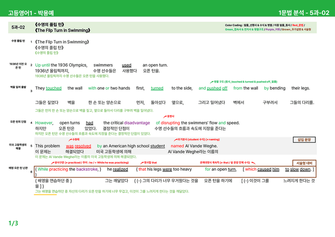Click the side label "수영 플립 턴"
The width and height of the screenshot is (335, 237).
coord(18,41)
